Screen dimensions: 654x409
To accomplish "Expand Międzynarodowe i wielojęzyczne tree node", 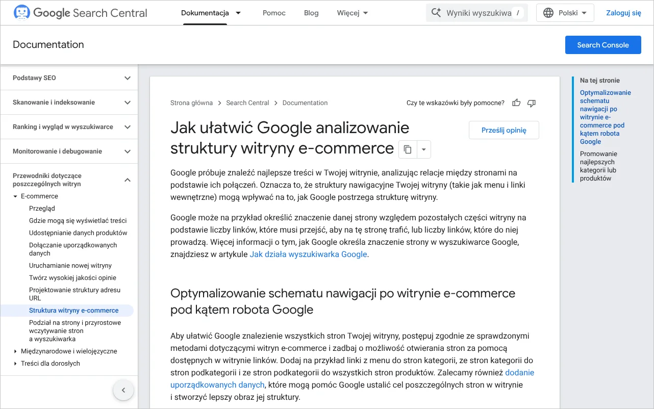I will (x=15, y=351).
